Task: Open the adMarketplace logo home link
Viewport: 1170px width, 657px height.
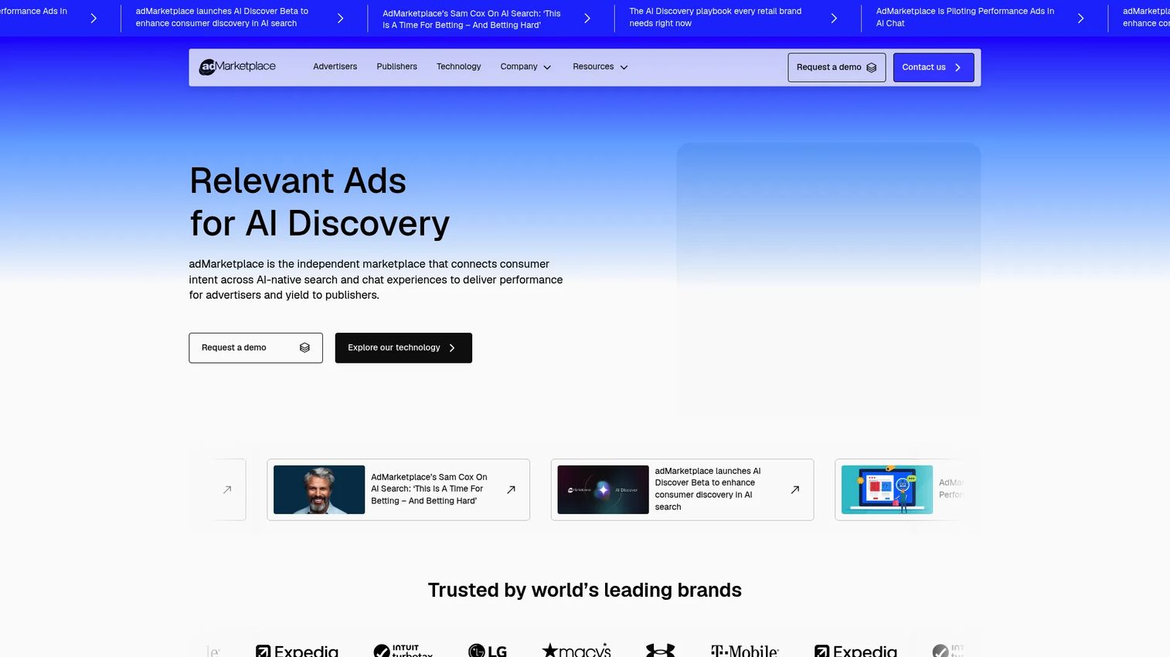Action: point(237,67)
